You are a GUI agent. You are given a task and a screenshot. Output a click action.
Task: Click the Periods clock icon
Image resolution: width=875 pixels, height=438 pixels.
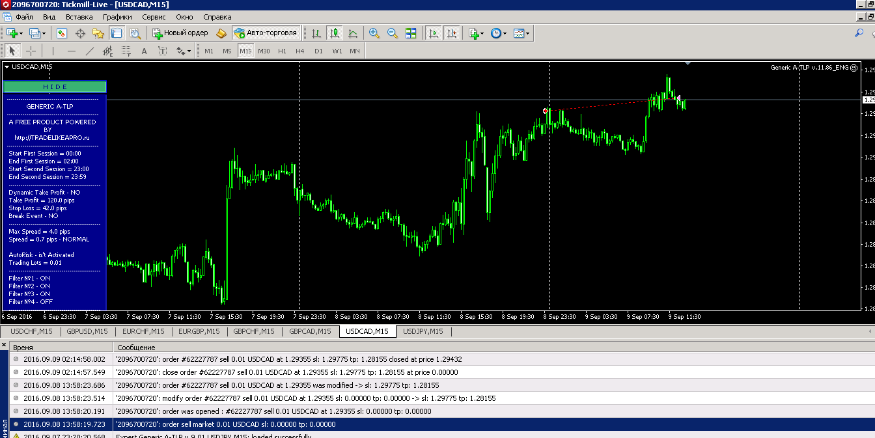(495, 33)
